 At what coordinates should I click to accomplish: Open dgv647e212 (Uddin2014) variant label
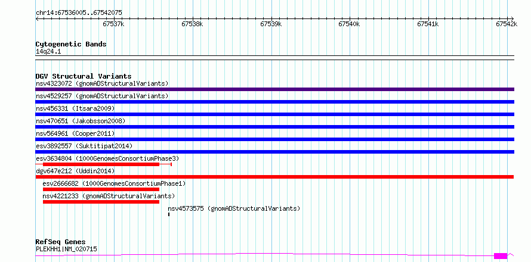click(x=75, y=171)
